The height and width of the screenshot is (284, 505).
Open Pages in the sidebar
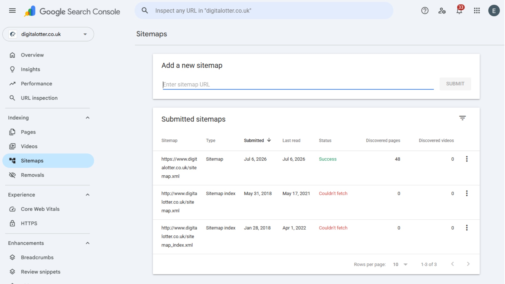48,132
